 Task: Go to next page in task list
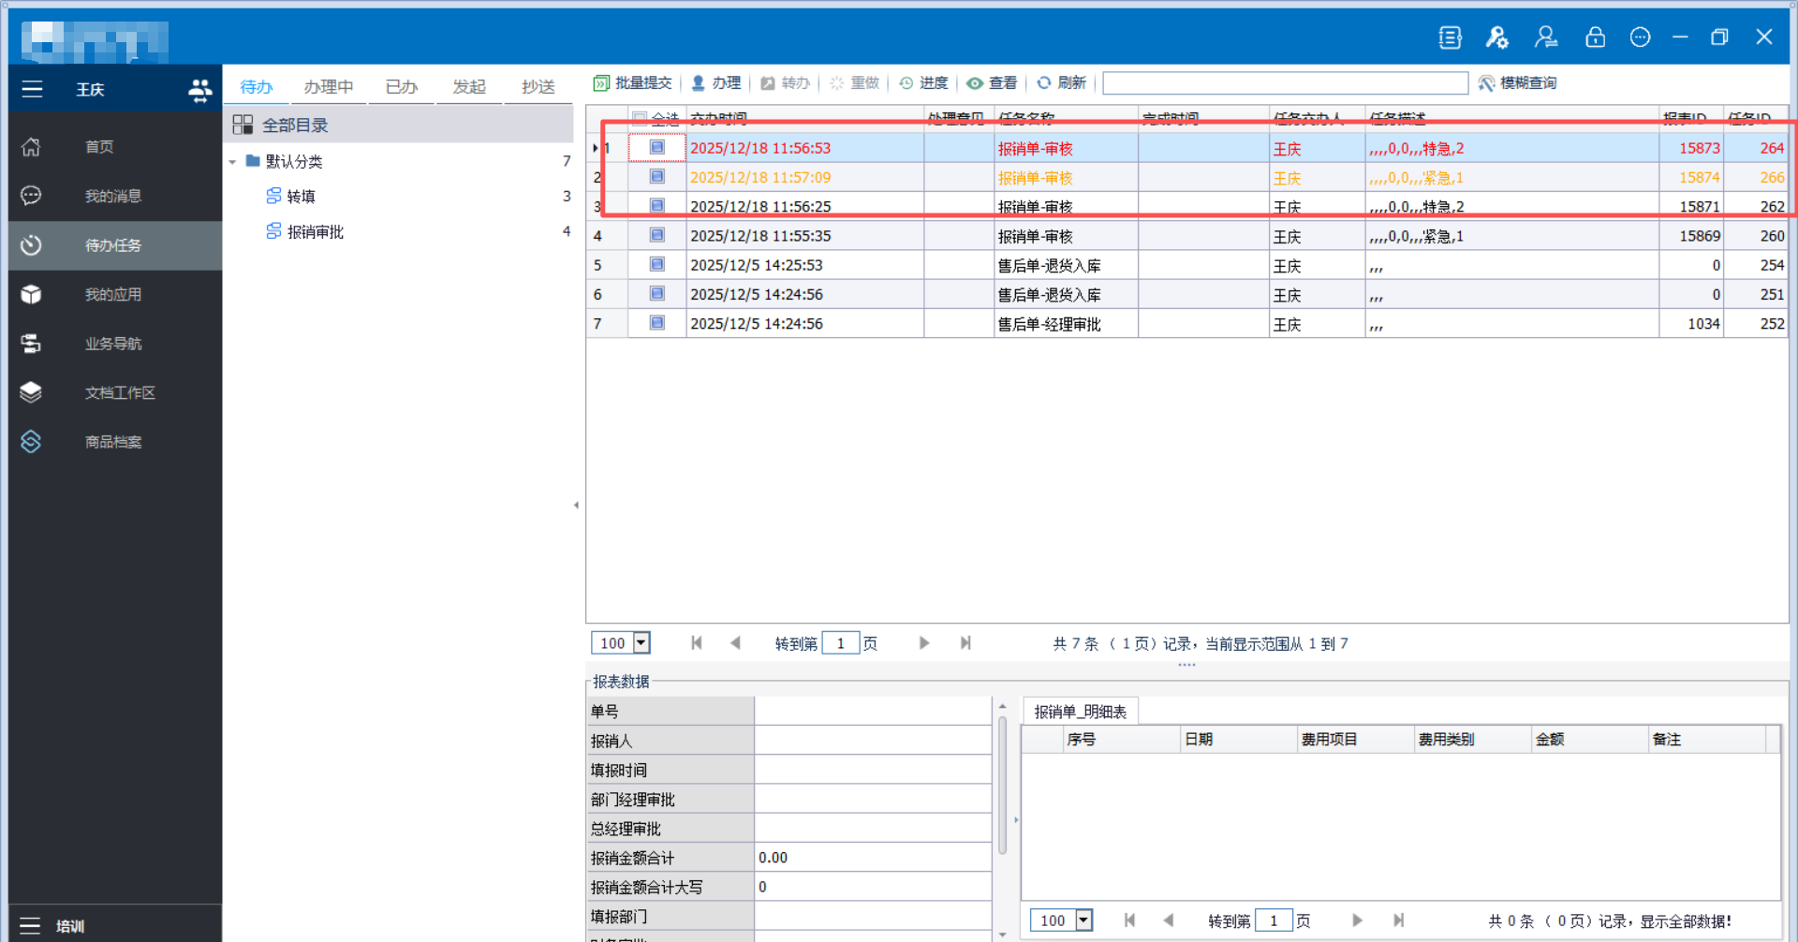coord(924,643)
